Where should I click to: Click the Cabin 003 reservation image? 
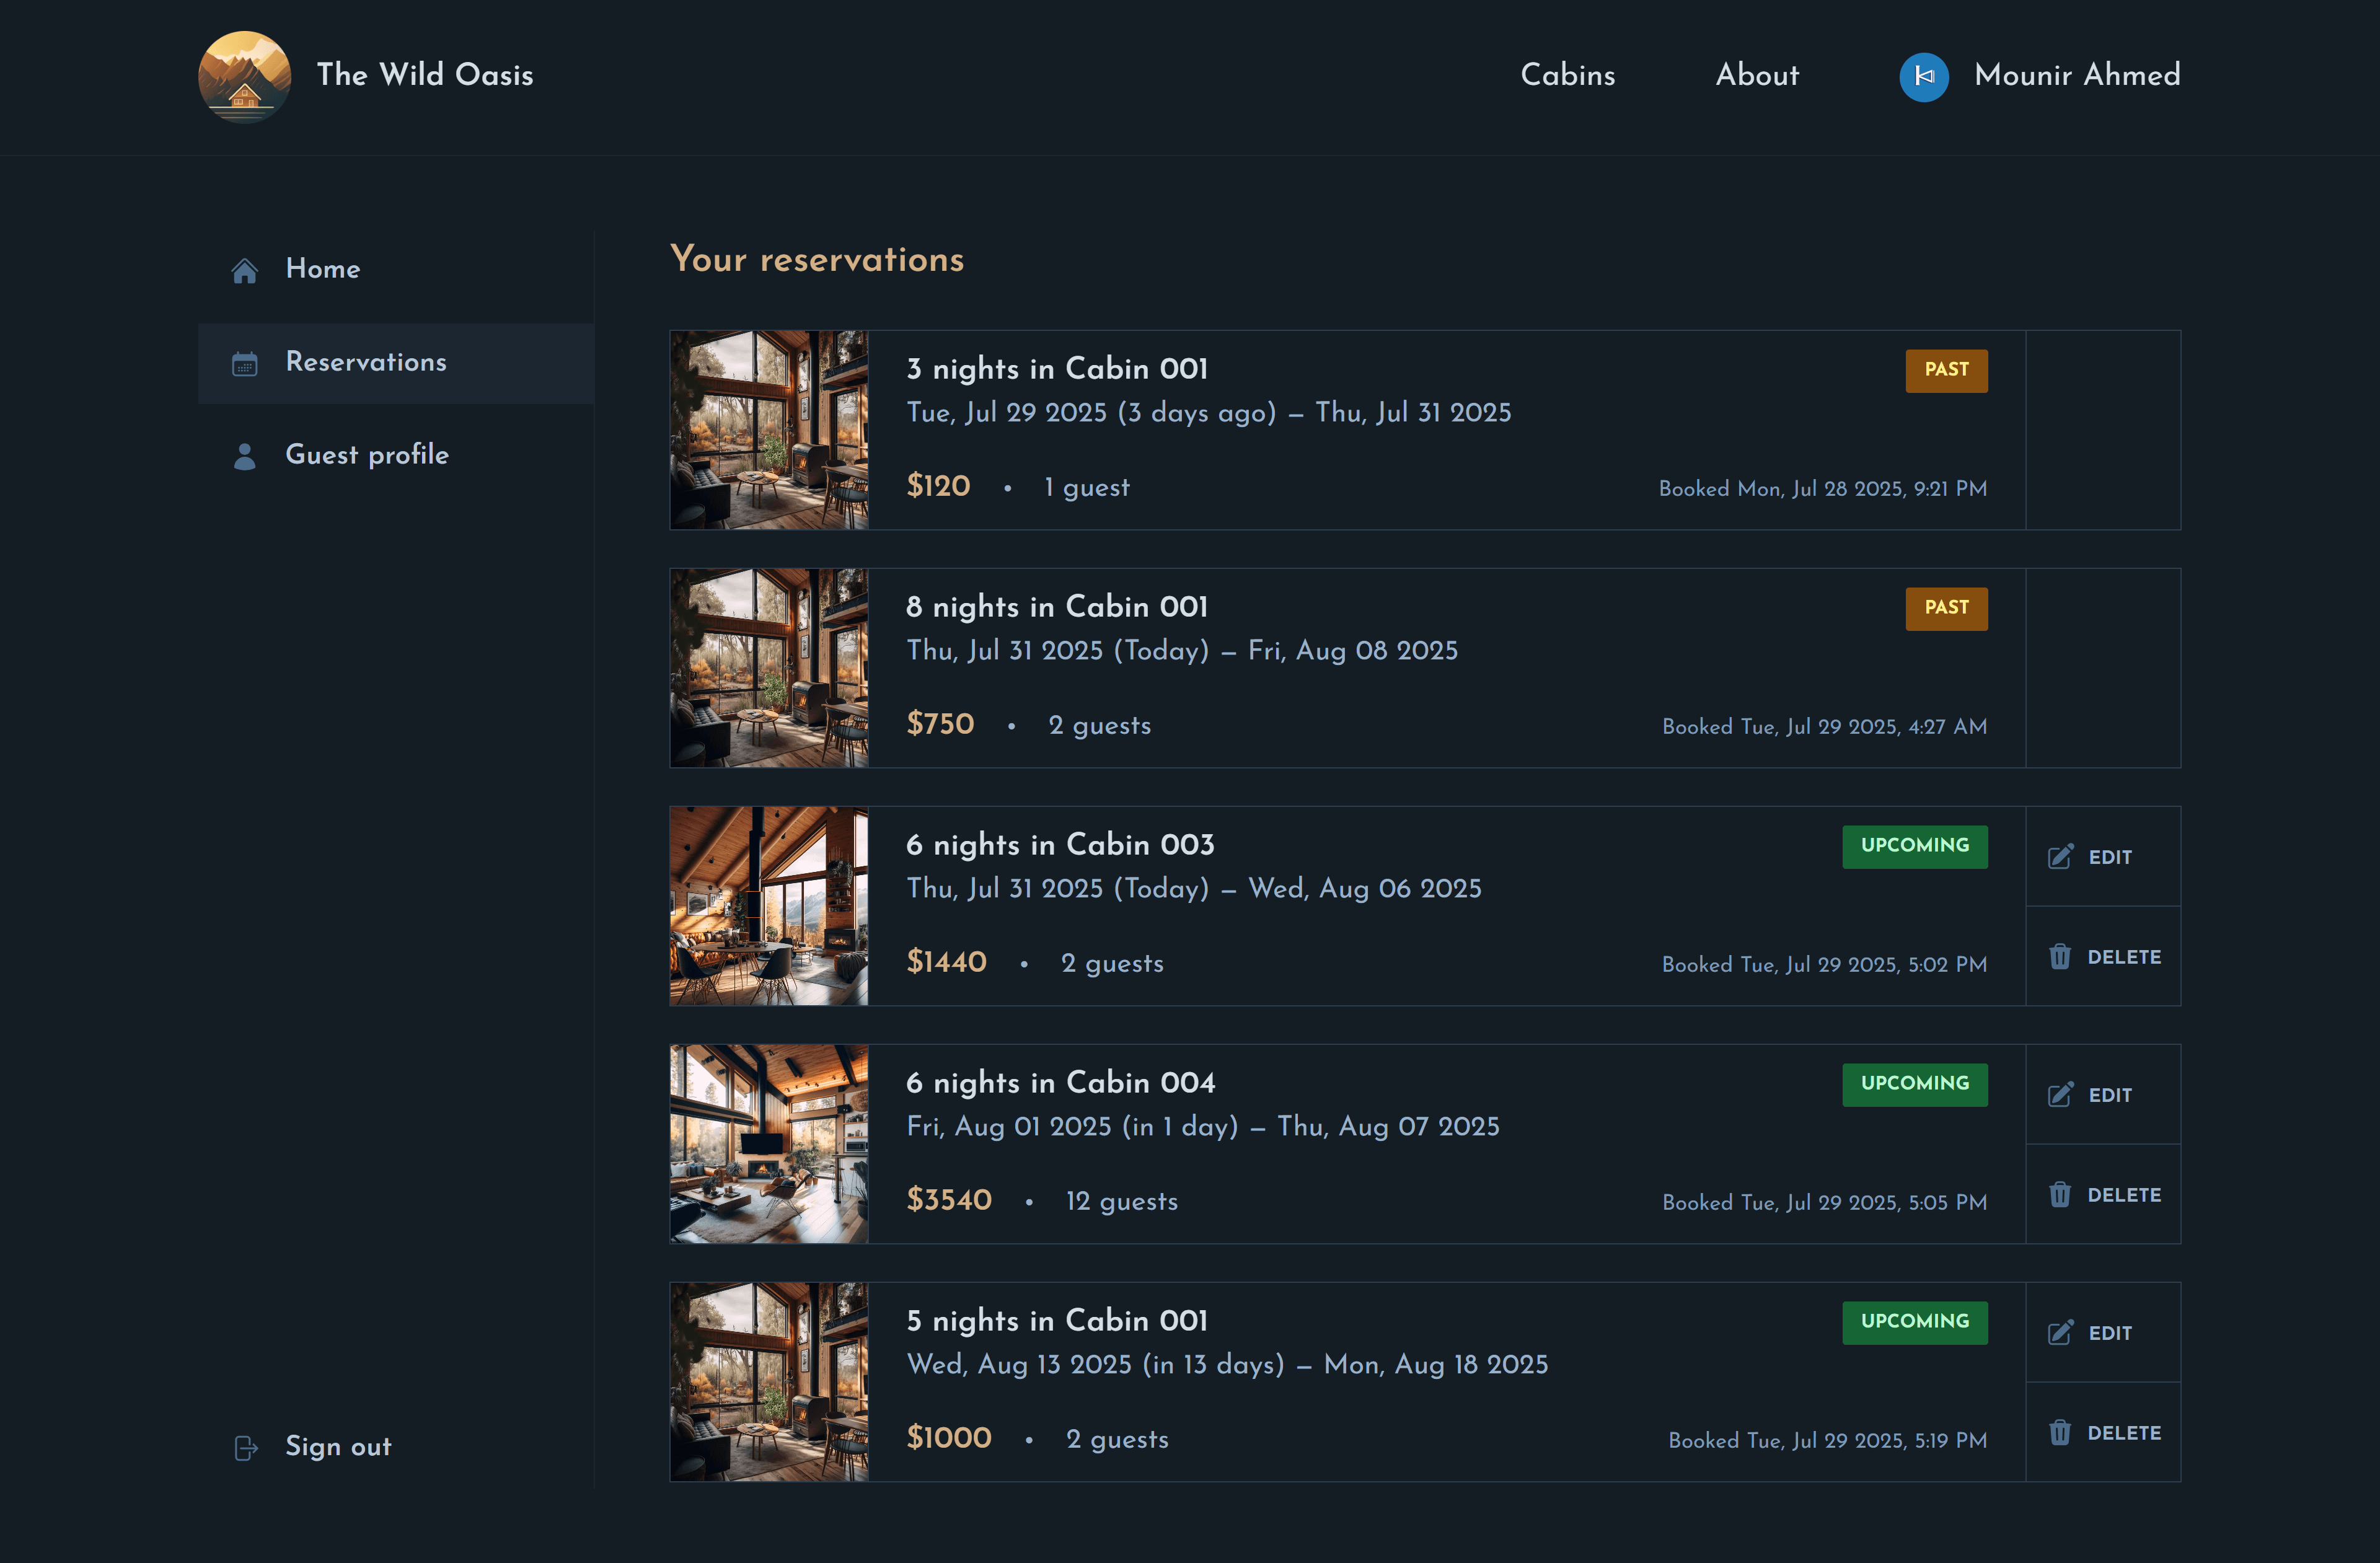tap(769, 906)
